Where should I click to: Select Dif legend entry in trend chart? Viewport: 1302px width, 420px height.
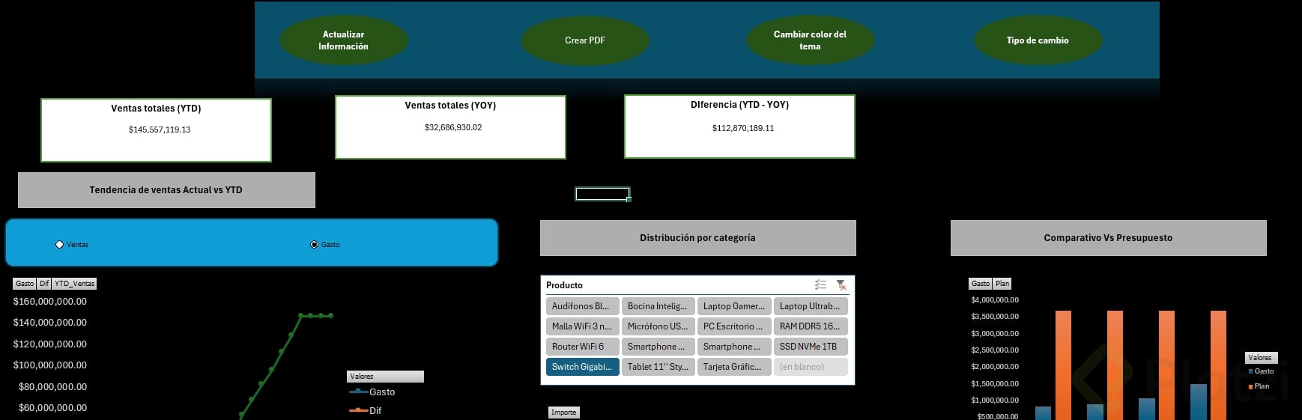pyautogui.click(x=366, y=411)
